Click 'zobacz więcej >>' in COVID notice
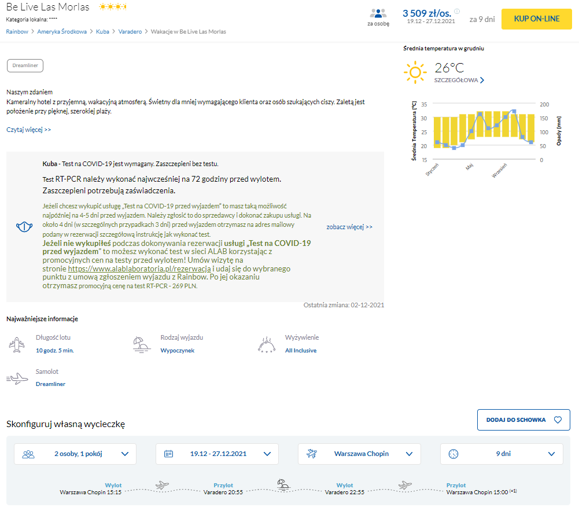The width and height of the screenshot is (579, 511). (349, 227)
